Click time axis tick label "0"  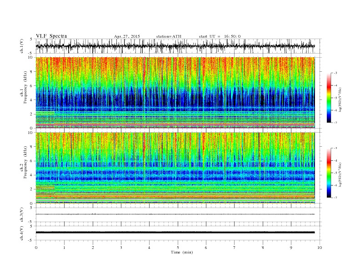click(36, 248)
